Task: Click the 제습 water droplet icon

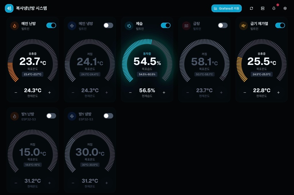Action: [x=129, y=26]
